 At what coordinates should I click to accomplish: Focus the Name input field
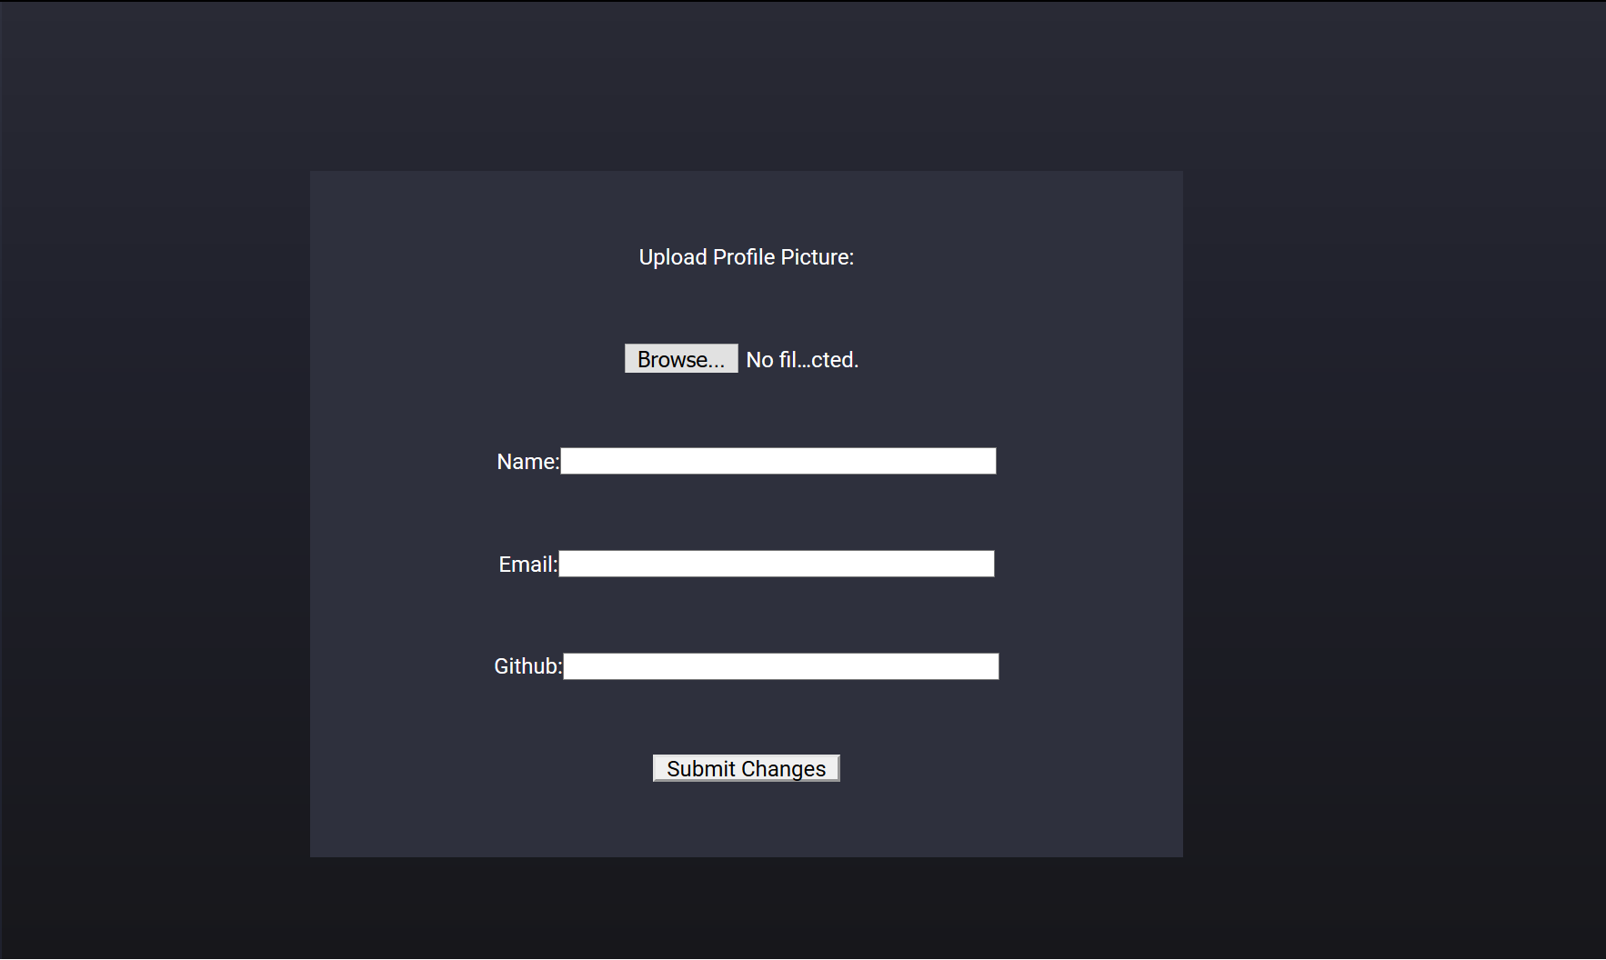[x=778, y=461]
